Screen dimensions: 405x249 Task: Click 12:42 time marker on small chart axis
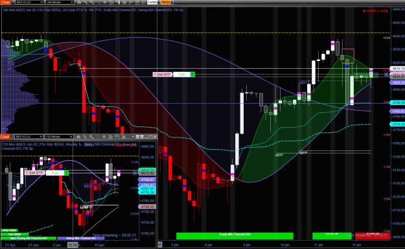tap(73, 244)
